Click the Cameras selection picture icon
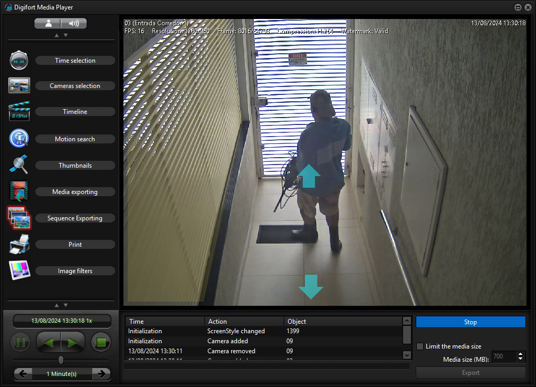The width and height of the screenshot is (536, 387). (19, 85)
